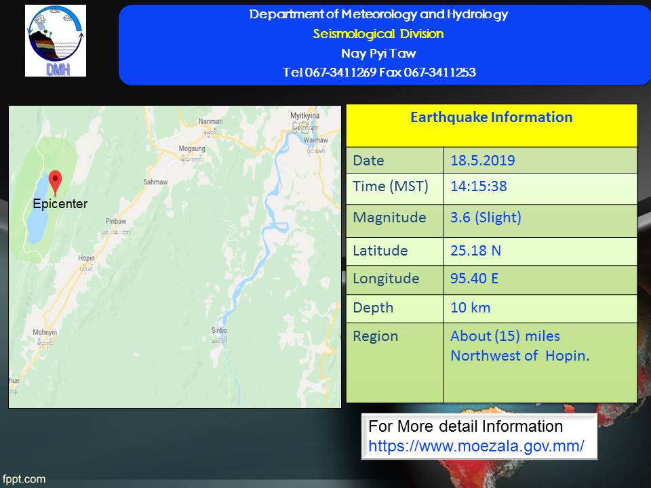Click the depth value 10 km
The image size is (651, 488).
(471, 308)
